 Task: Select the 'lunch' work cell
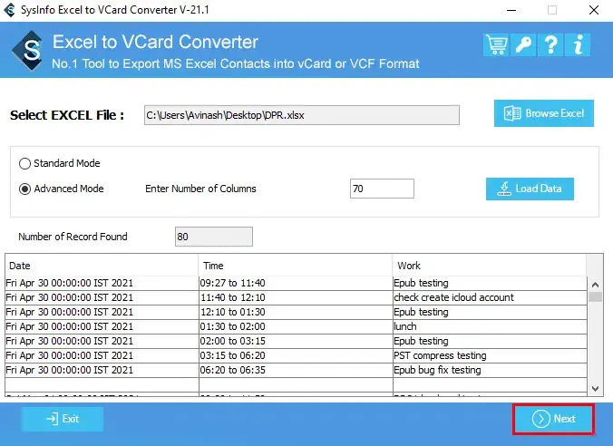(x=490, y=326)
